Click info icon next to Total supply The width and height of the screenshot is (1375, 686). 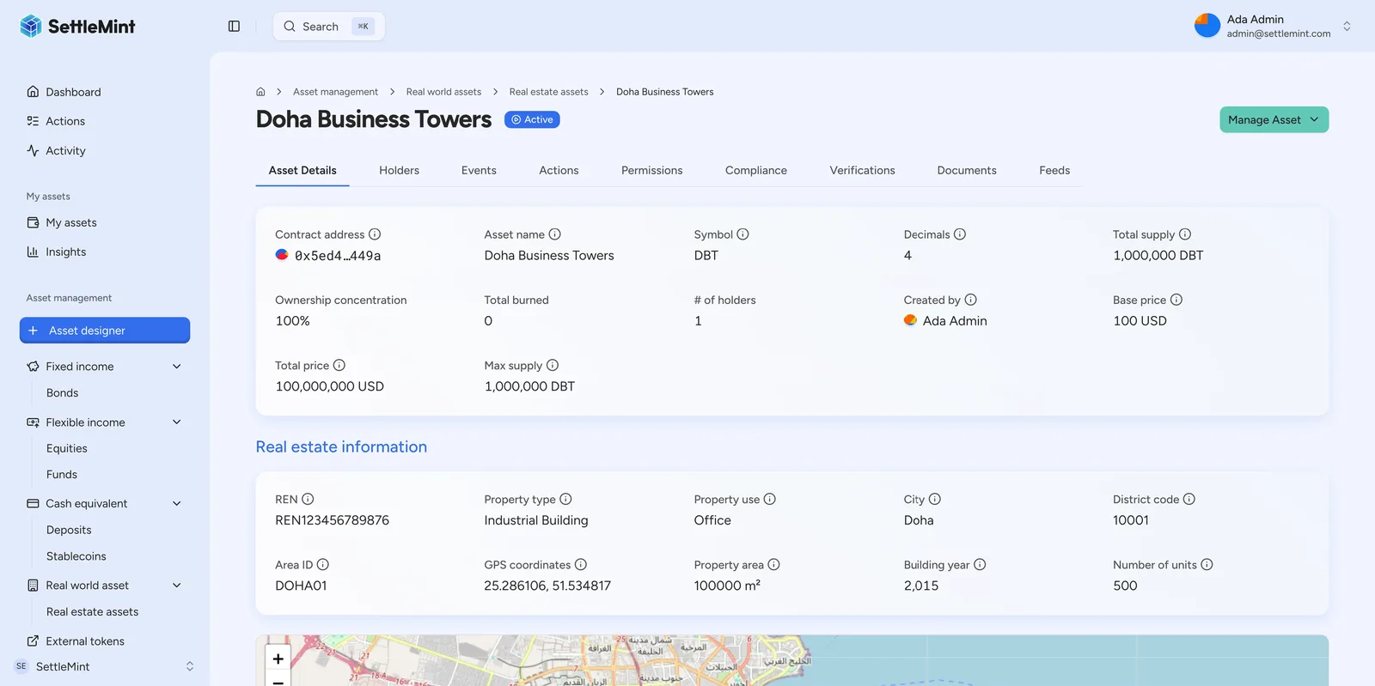pos(1185,234)
